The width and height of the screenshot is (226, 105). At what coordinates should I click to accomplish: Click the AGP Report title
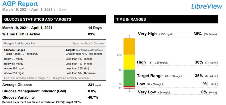pyautogui.click(x=20, y=4)
